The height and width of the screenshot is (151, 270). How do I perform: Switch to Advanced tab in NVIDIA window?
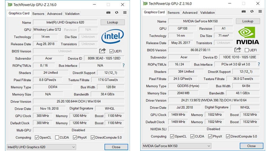[190, 13]
